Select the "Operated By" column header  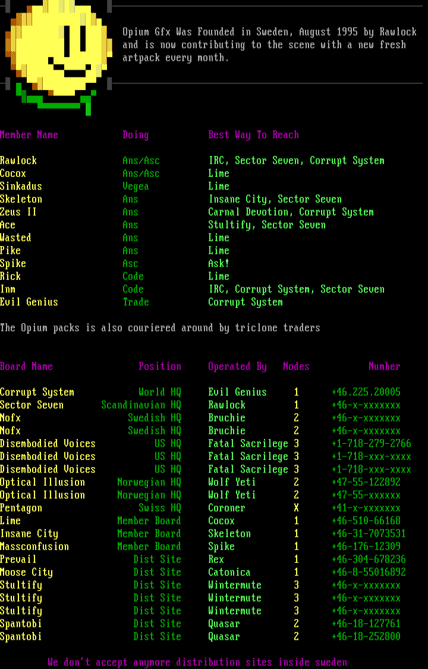coord(237,367)
